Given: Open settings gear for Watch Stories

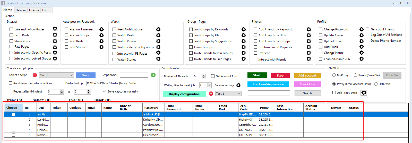Looking at the screenshot, I should click(x=158, y=59).
